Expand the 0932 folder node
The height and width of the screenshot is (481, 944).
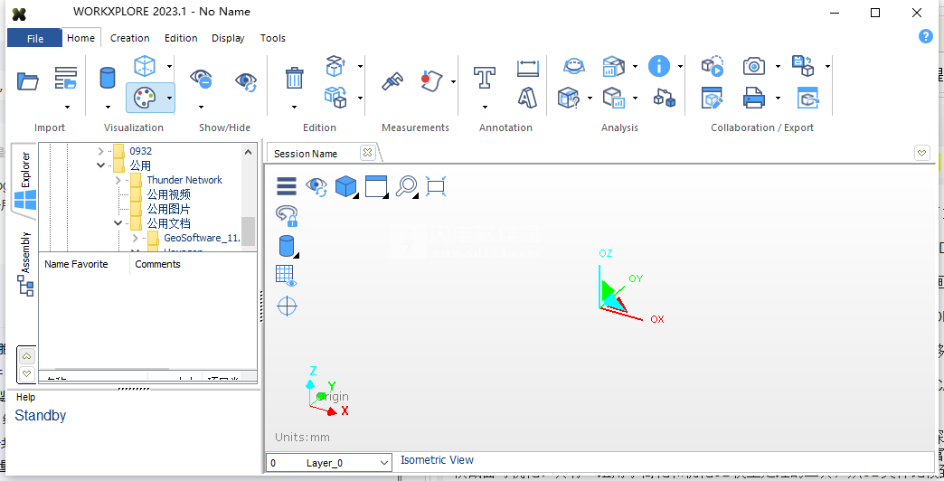pos(101,151)
